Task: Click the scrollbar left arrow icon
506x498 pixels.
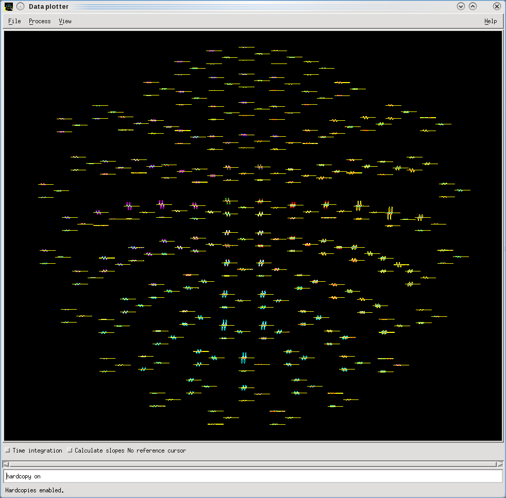Action: 7,464
